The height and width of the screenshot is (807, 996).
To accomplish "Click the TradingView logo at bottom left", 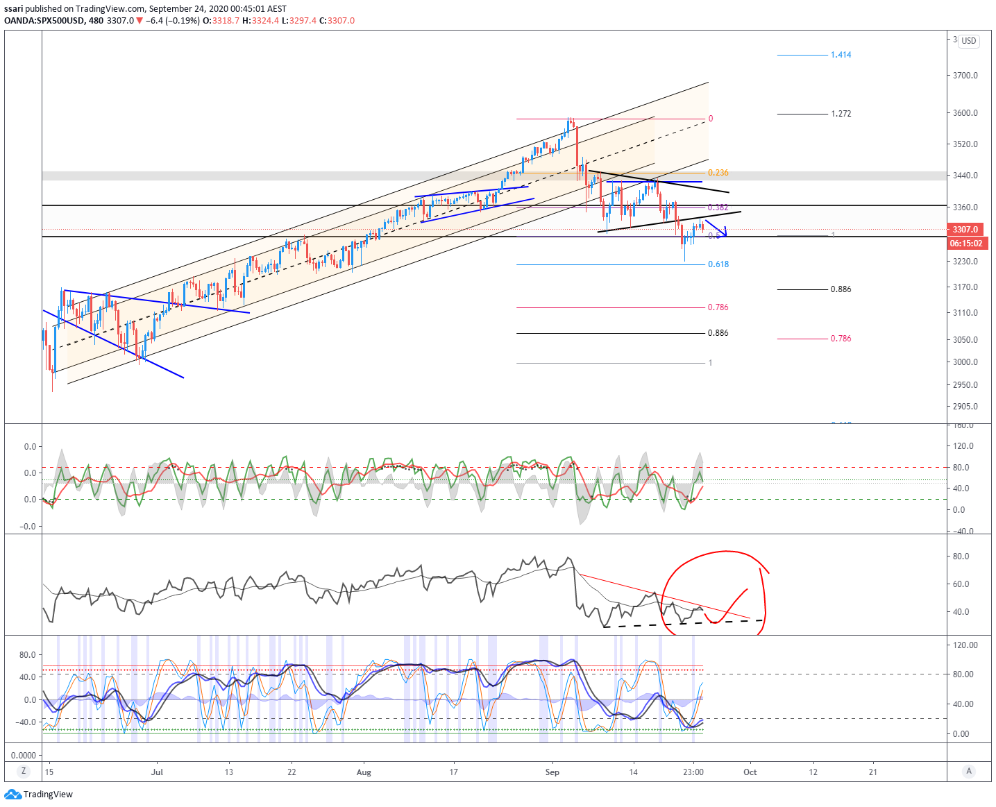I will pos(39,794).
